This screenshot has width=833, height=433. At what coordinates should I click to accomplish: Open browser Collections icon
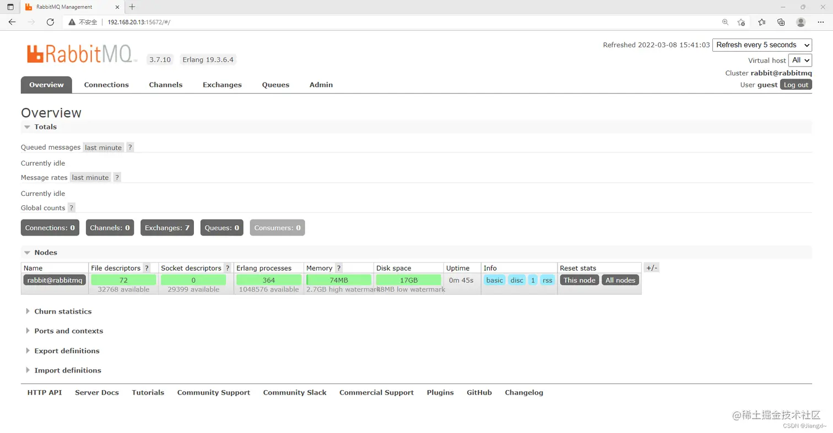point(781,22)
